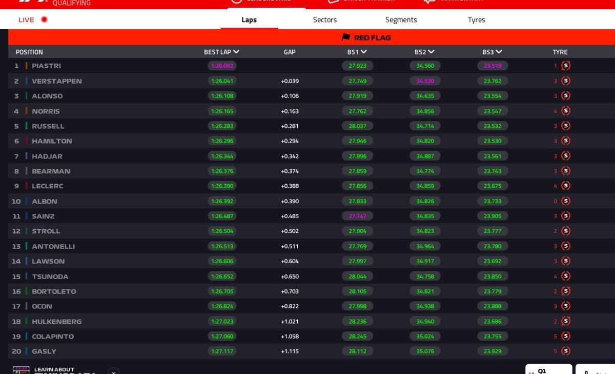Click the soft tyre icon in Albon's row
The width and height of the screenshot is (615, 374).
[566, 201]
